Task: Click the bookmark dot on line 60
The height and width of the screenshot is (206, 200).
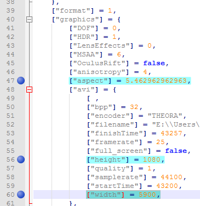Action: point(21,194)
